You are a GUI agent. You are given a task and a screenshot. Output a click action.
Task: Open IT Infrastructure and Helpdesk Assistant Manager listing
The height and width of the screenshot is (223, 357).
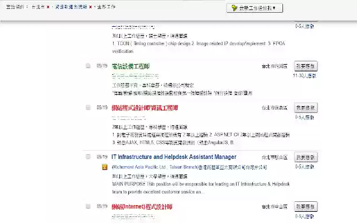174,157
